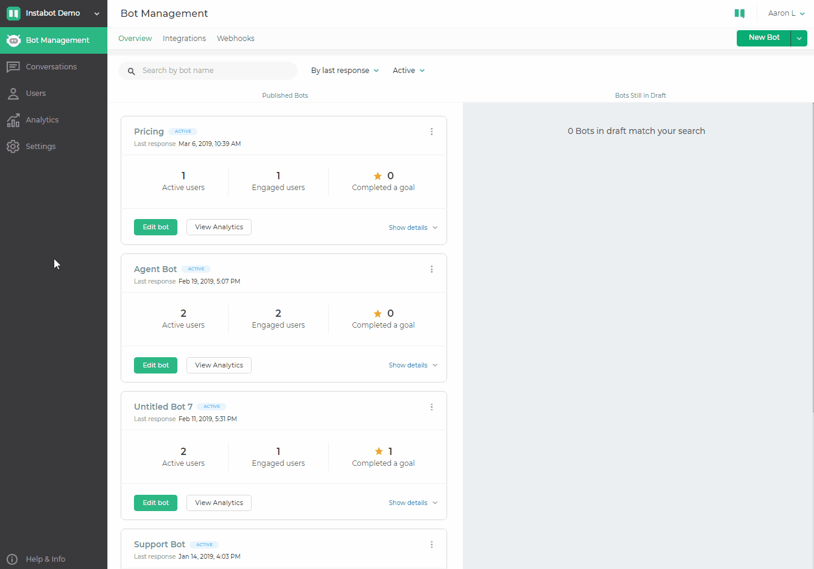Viewport: 814px width, 569px height.
Task: Click the Pricing bot title
Action: coord(148,132)
